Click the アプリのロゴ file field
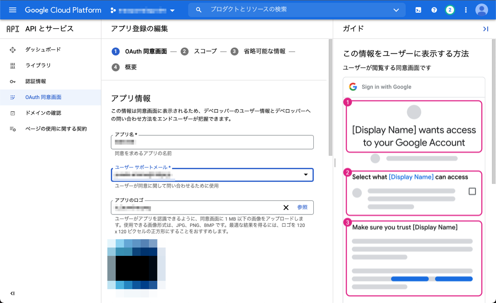 click(212, 208)
